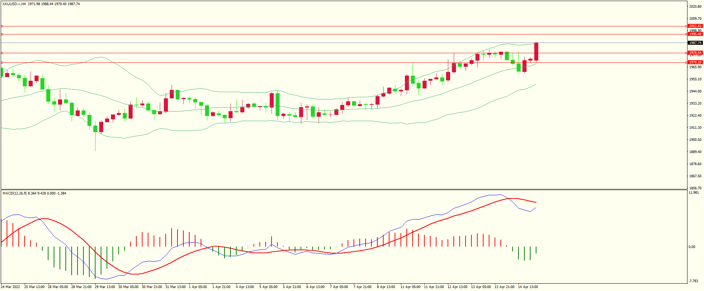Screen dimensions: 704x291
Task: Click the 1867.50 price scale value
Action: coord(695,176)
